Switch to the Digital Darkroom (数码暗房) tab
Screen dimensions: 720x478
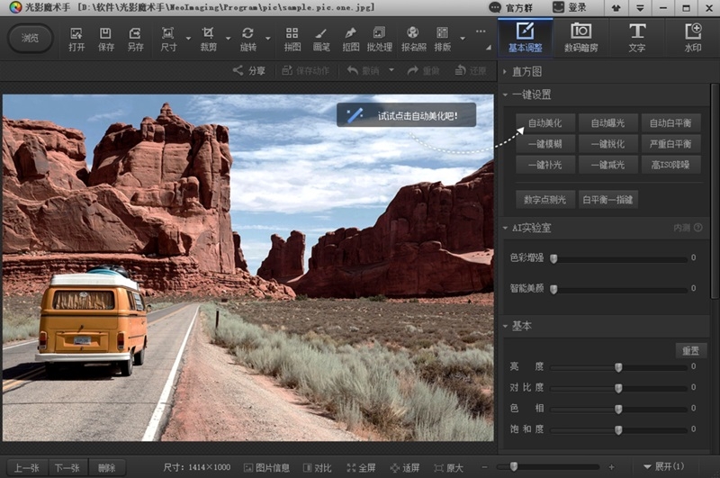click(581, 38)
